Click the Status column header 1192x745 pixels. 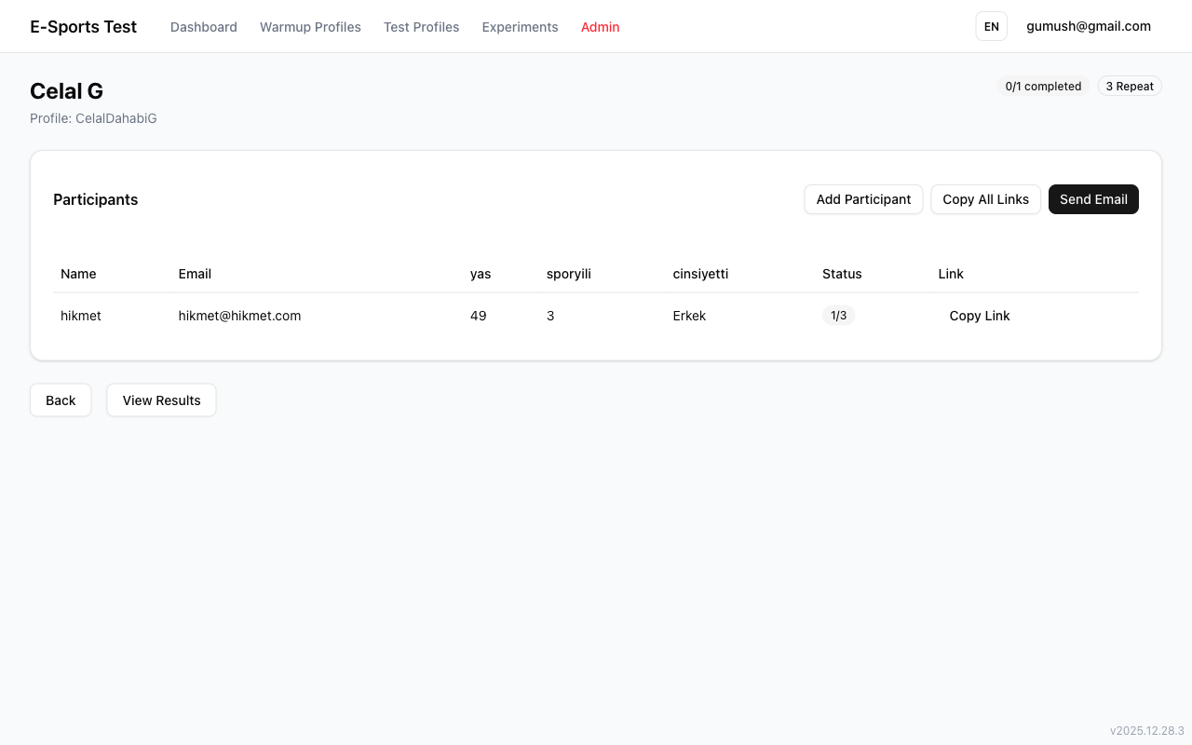point(842,274)
